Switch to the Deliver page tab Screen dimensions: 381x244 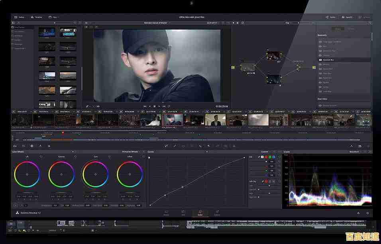pos(217,213)
